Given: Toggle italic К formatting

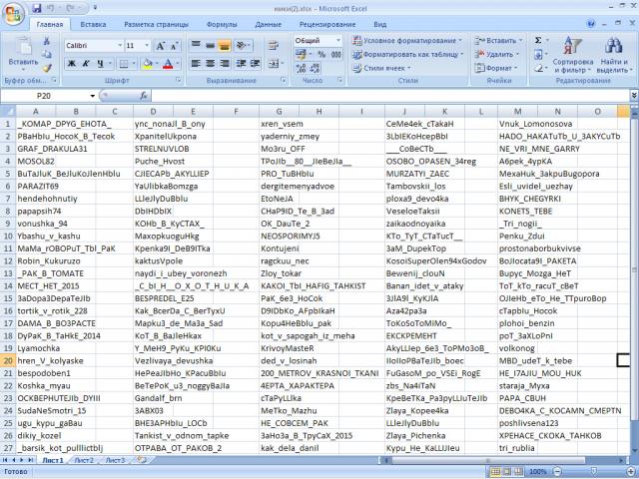Looking at the screenshot, I should (86, 64).
